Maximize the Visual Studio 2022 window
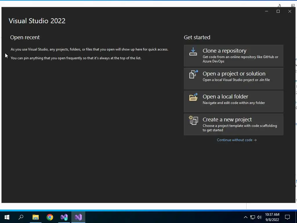297x223 pixels. click(278, 11)
